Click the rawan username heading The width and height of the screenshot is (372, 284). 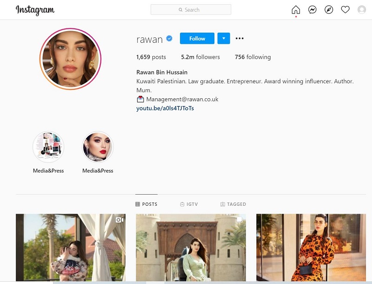click(x=149, y=39)
